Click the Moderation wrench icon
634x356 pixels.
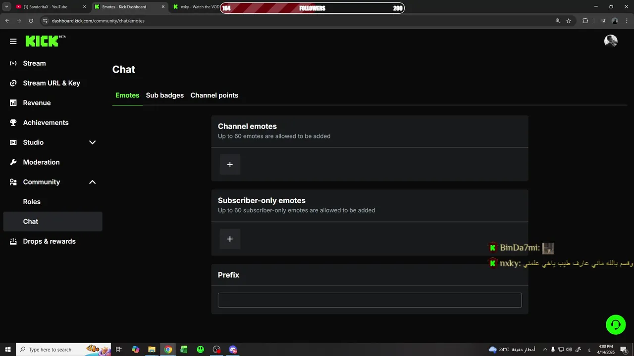coord(13,162)
